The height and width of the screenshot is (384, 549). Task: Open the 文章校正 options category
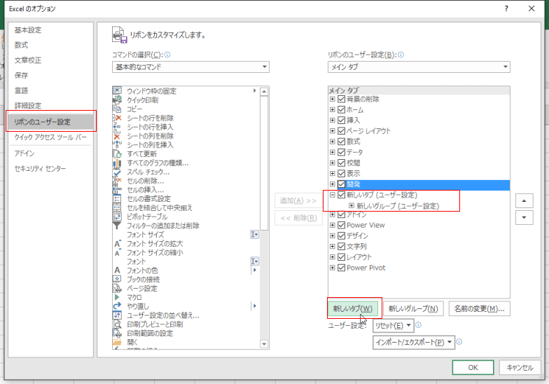click(28, 60)
